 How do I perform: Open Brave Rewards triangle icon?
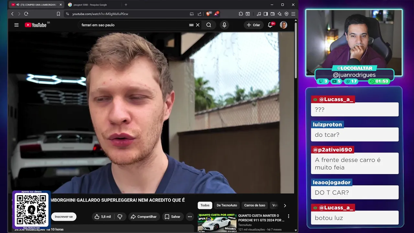216,14
